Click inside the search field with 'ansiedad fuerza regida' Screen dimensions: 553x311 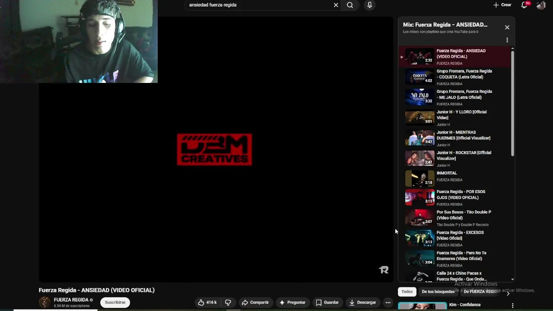tap(259, 5)
